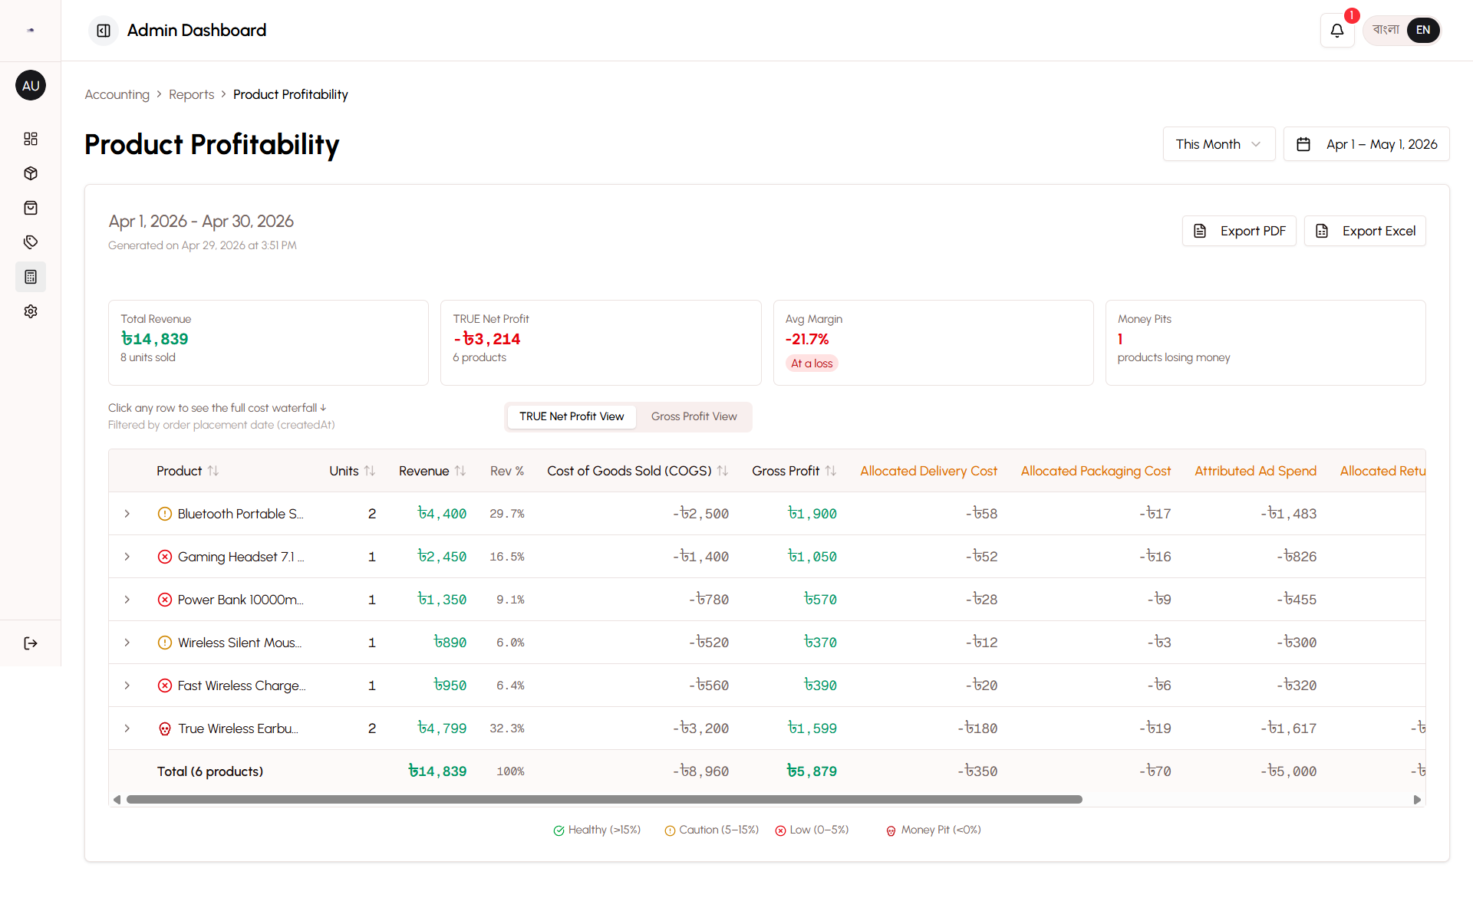Open the tags/discounts section in sidebar
Viewport: 1473px width, 924px height.
tap(31, 242)
